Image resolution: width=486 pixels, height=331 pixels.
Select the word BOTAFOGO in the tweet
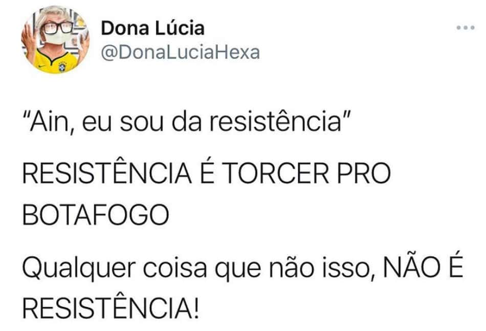pyautogui.click(x=96, y=215)
